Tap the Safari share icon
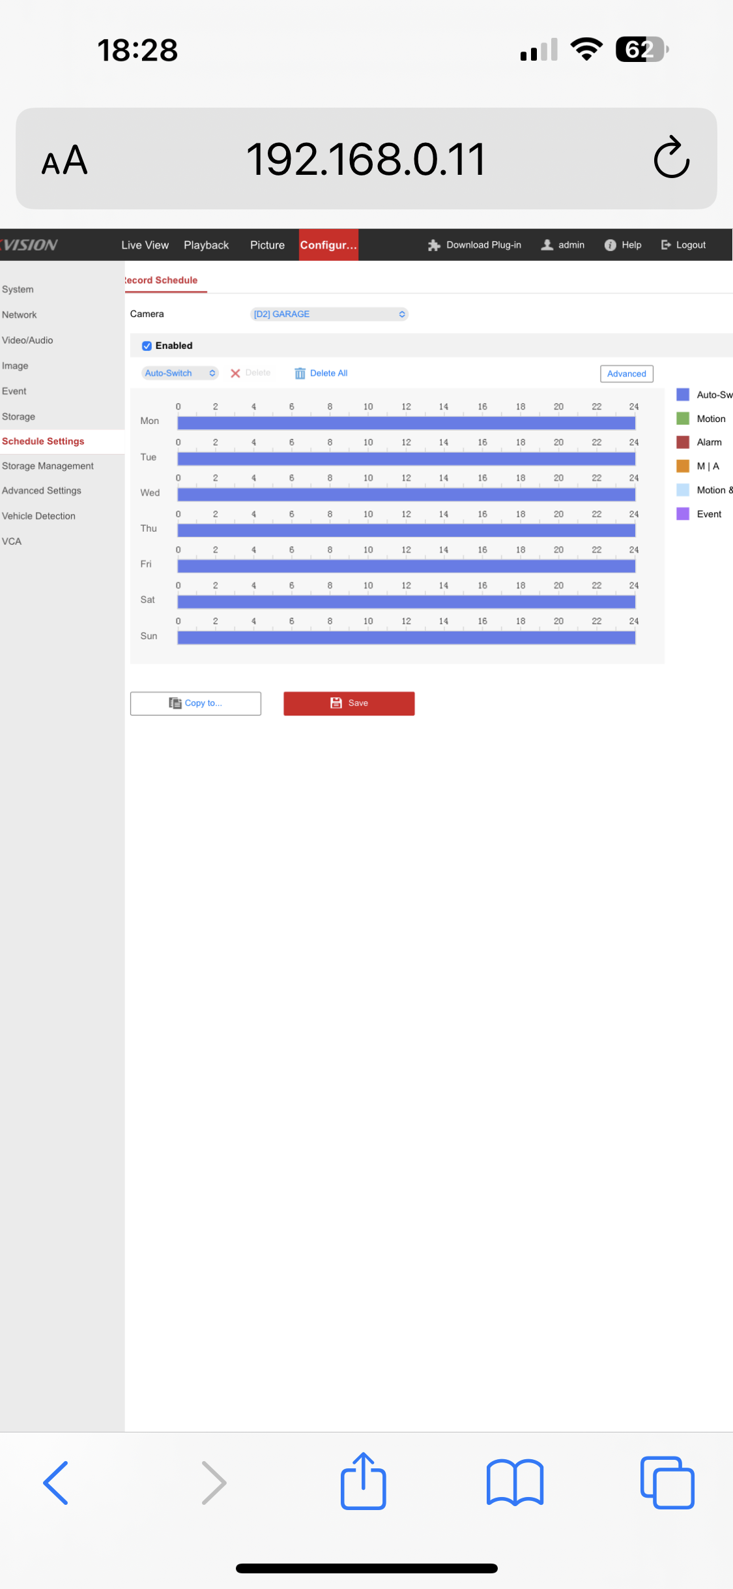Viewport: 733px width, 1589px height. coord(363,1481)
